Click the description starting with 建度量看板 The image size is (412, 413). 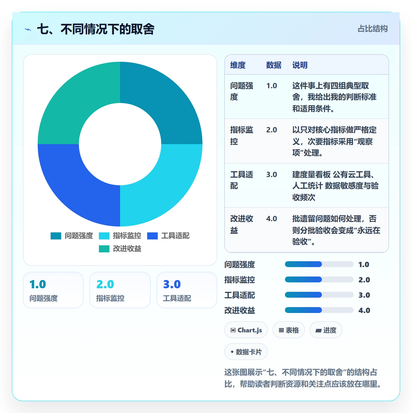(x=335, y=186)
